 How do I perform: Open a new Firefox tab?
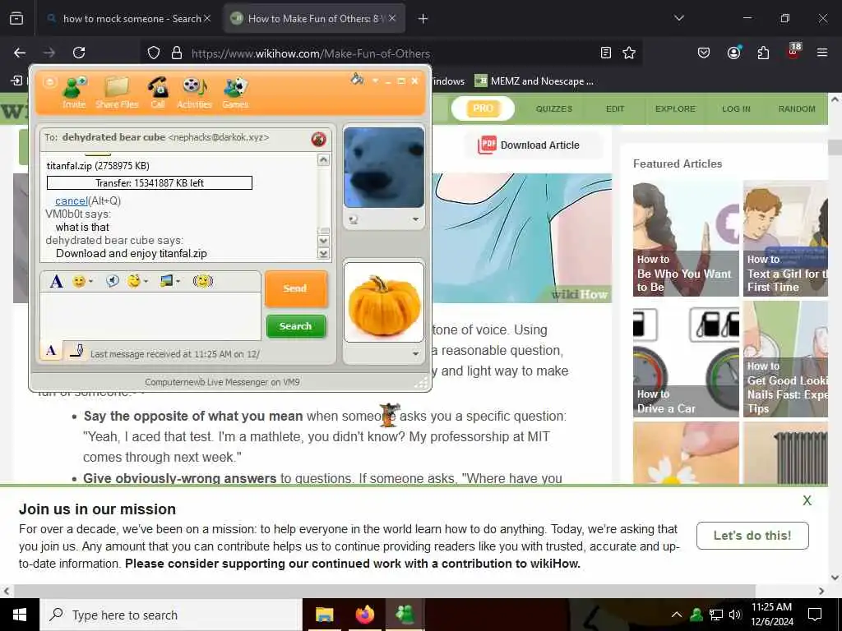point(423,19)
